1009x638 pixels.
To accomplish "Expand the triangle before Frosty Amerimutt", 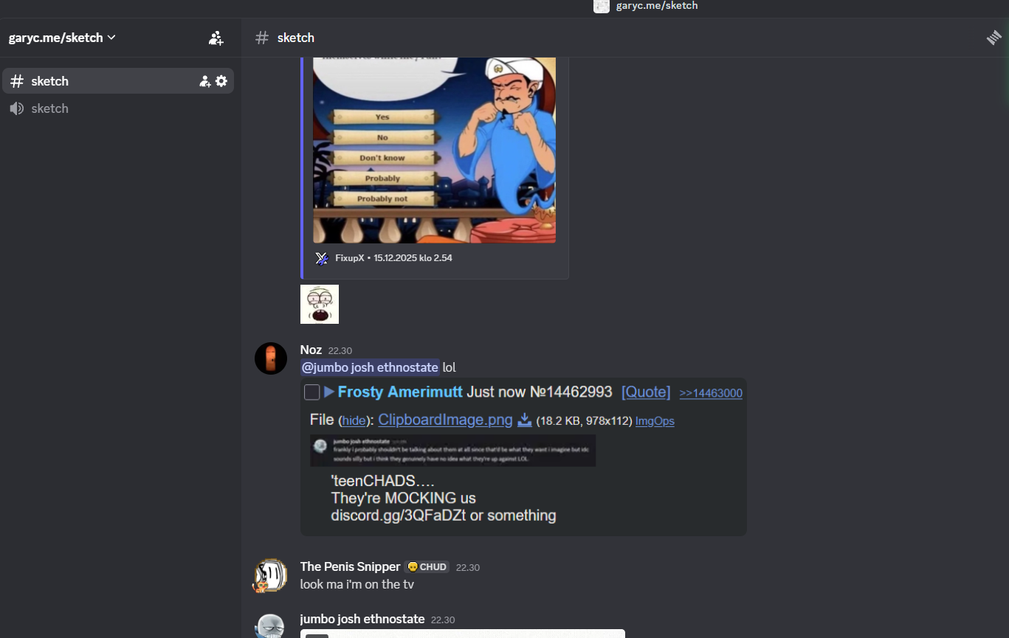I will [329, 392].
